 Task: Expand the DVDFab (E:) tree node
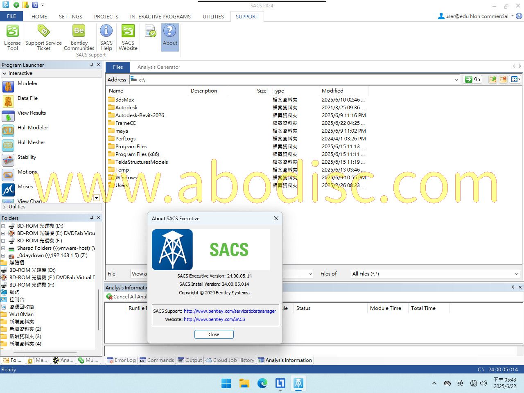[3, 233]
